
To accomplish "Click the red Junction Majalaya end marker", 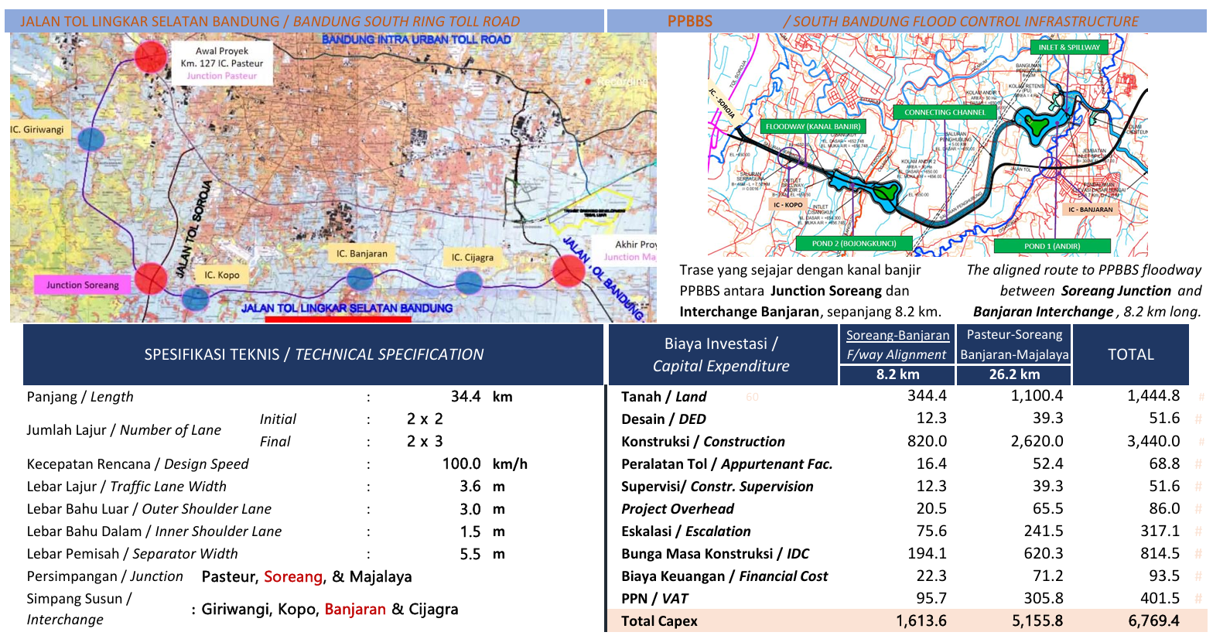I will click(569, 271).
